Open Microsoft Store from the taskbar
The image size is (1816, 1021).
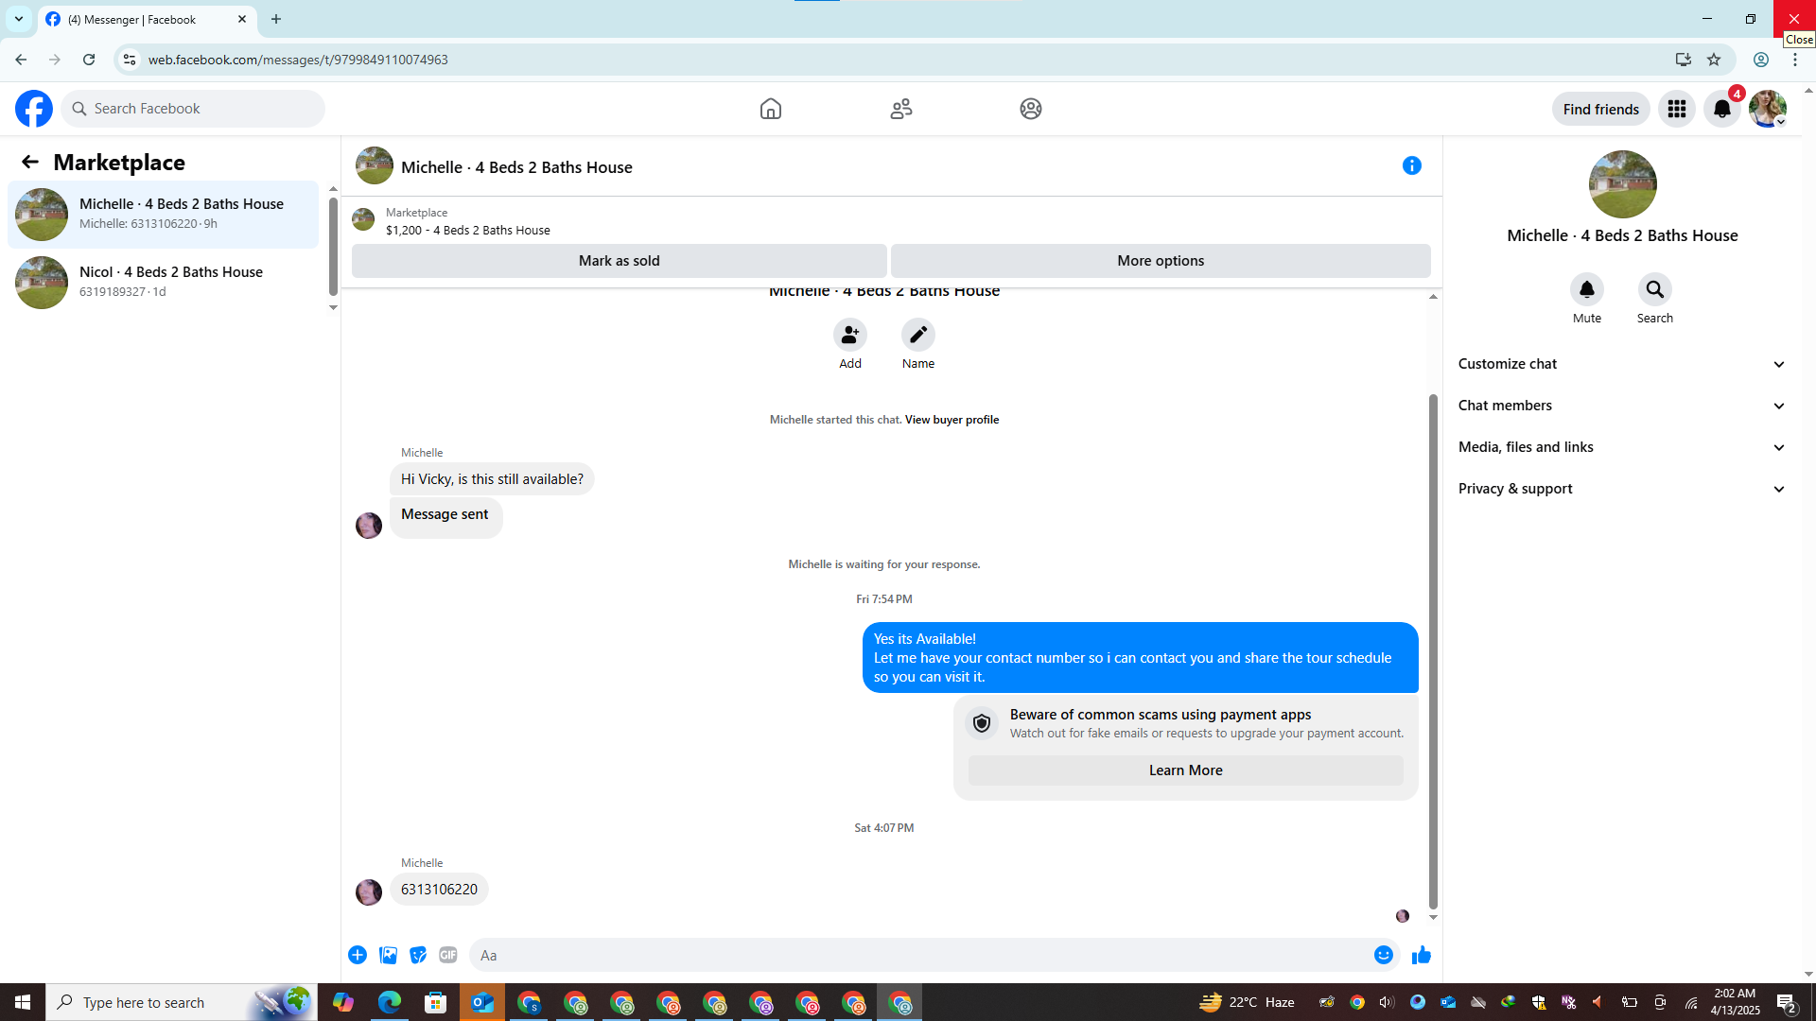coord(435,1002)
